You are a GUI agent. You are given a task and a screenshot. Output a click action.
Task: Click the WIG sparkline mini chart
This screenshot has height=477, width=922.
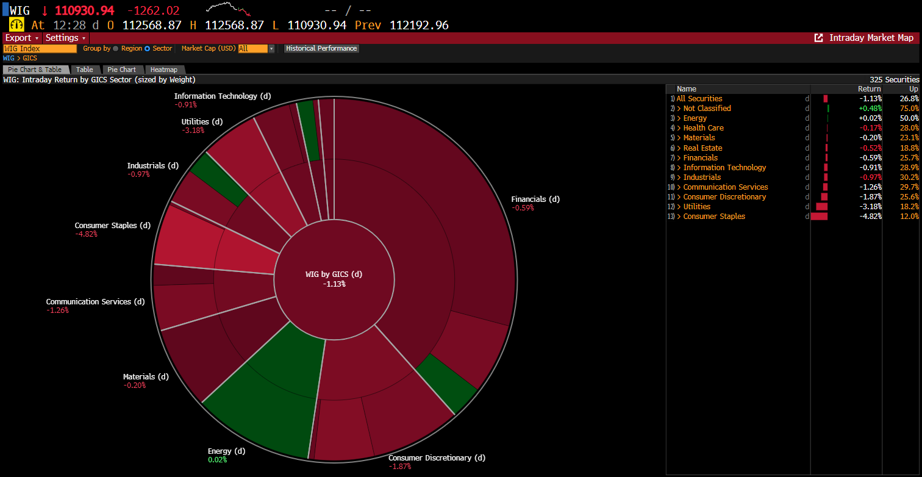point(229,10)
